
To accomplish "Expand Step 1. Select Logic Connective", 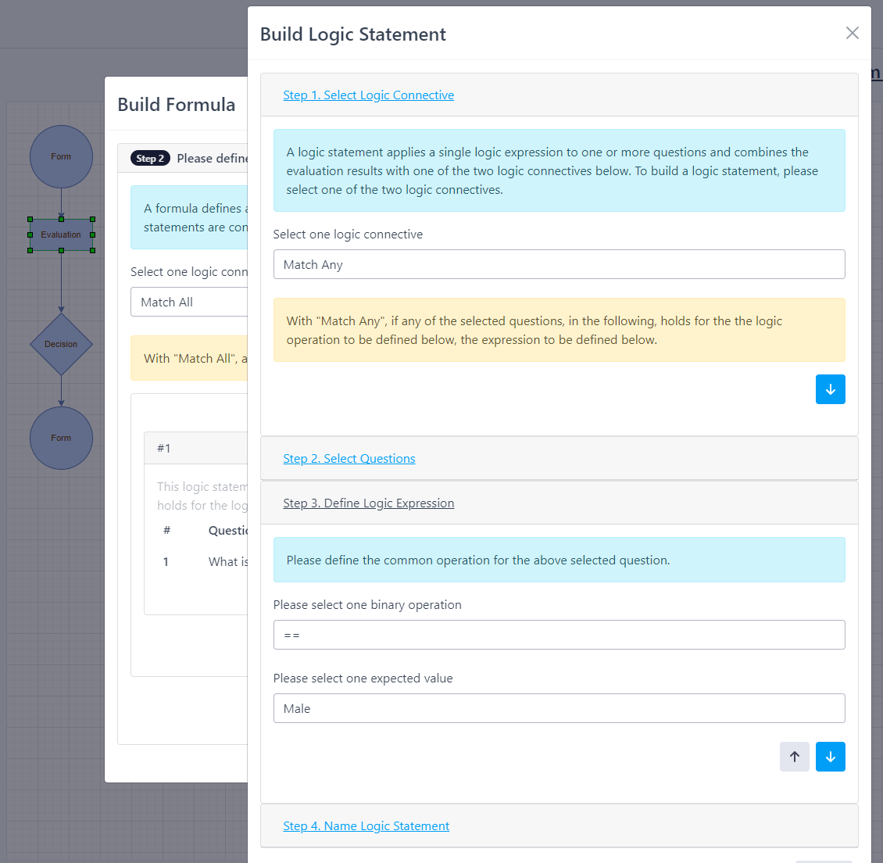I will 368,95.
